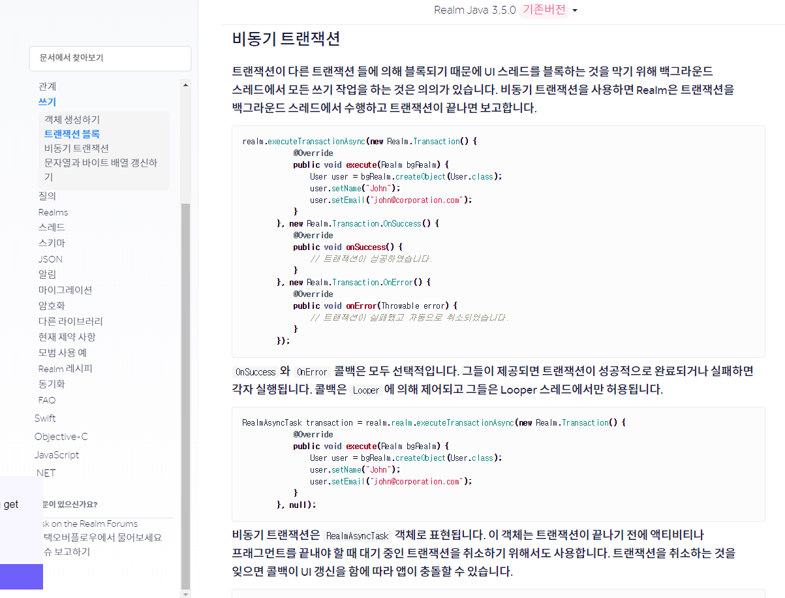Image resolution: width=785 pixels, height=598 pixels.
Task: Click the '}, null);' code line
Action: 296,505
